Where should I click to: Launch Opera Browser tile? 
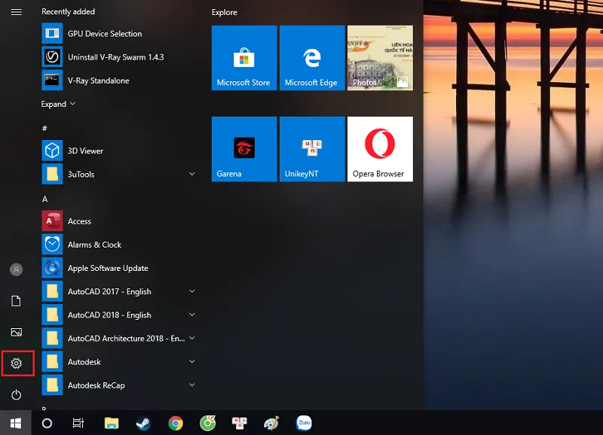click(380, 148)
